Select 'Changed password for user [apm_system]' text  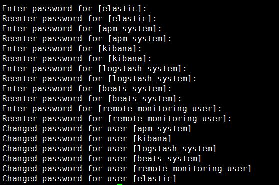click(x=97, y=129)
